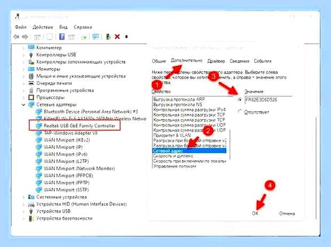331x247 pixels.
Task: Click the black down-arrow disable device icon
Action: point(127,37)
